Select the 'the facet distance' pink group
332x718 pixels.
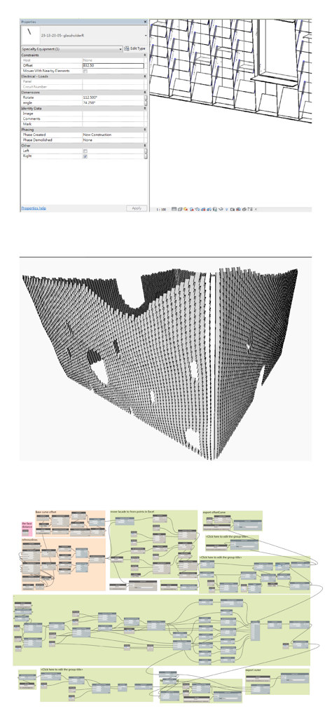27,529
